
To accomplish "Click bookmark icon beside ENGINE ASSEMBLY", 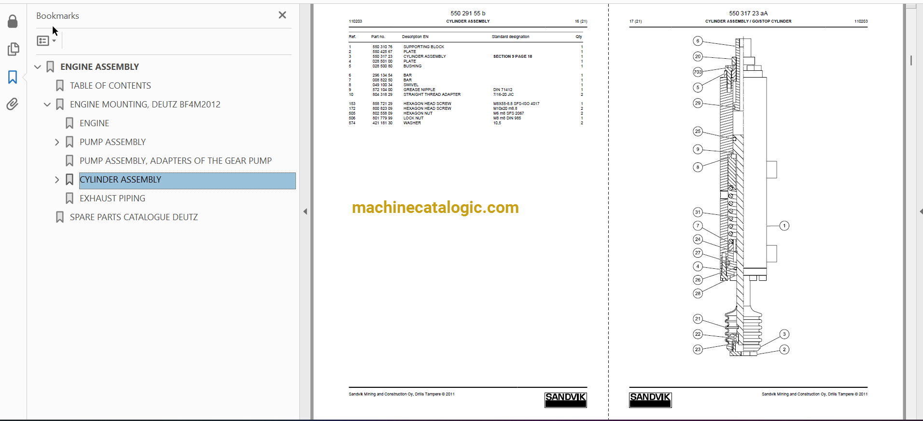I will point(50,67).
